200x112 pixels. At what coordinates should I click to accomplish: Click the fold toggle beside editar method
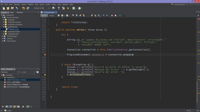click(x=48, y=30)
